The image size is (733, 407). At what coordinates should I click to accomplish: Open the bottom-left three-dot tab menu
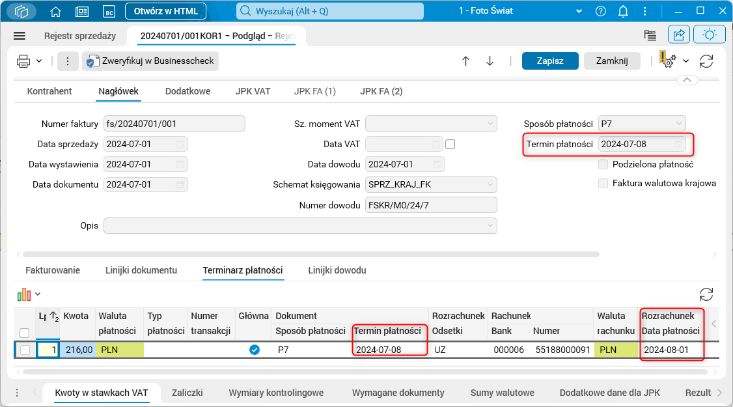click(17, 393)
